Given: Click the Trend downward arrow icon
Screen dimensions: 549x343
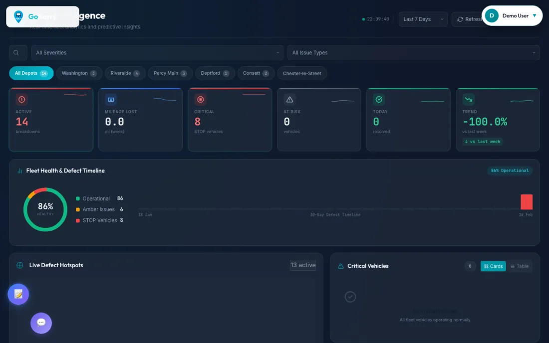Looking at the screenshot, I should [x=469, y=99].
